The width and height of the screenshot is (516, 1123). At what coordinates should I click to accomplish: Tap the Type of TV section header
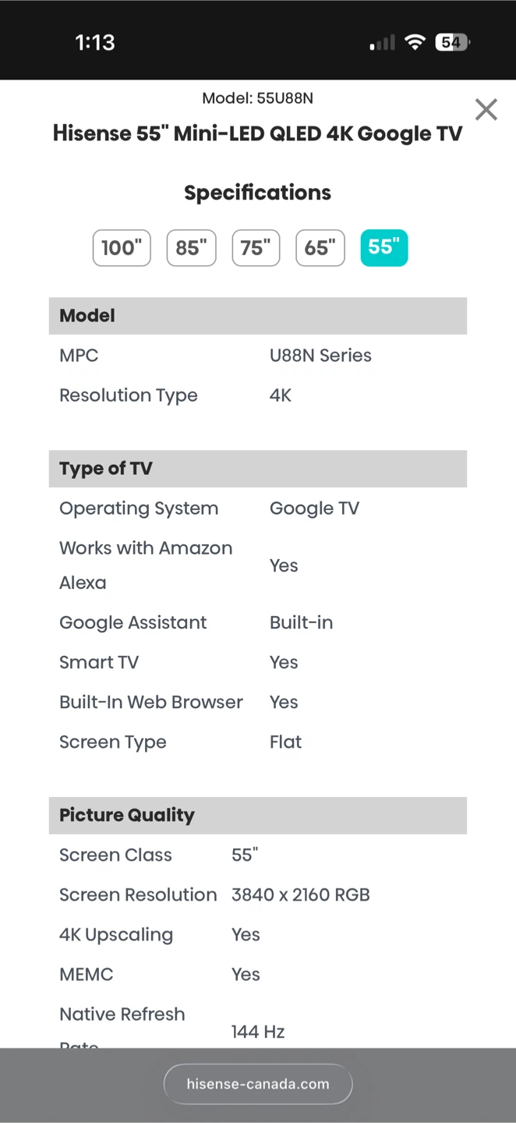(x=258, y=469)
